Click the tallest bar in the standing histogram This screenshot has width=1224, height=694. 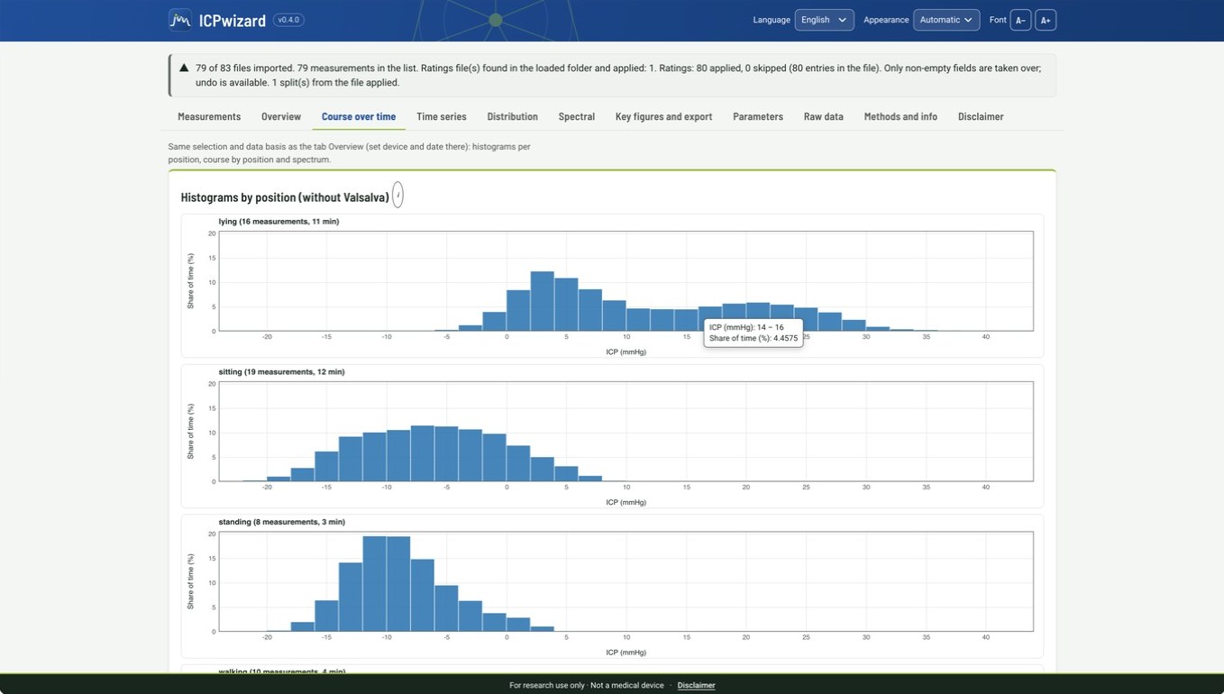point(374,584)
